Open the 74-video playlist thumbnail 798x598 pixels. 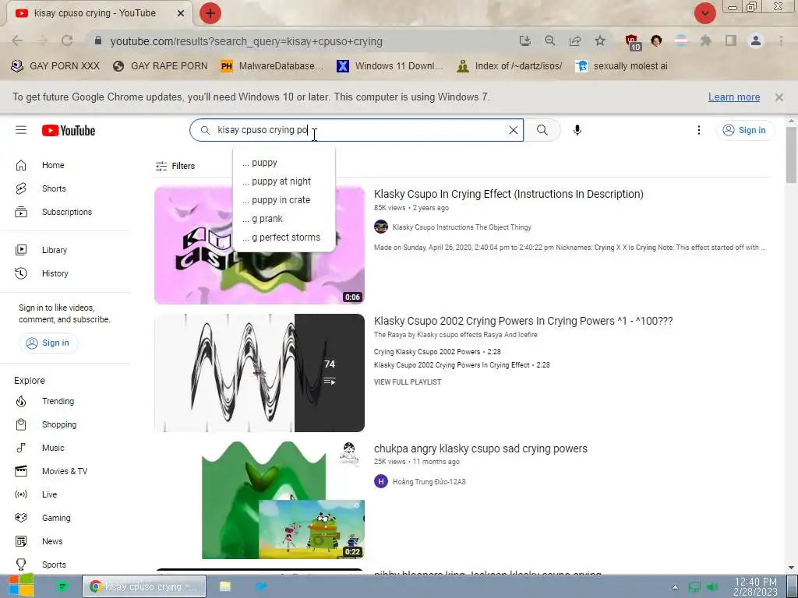pos(260,373)
